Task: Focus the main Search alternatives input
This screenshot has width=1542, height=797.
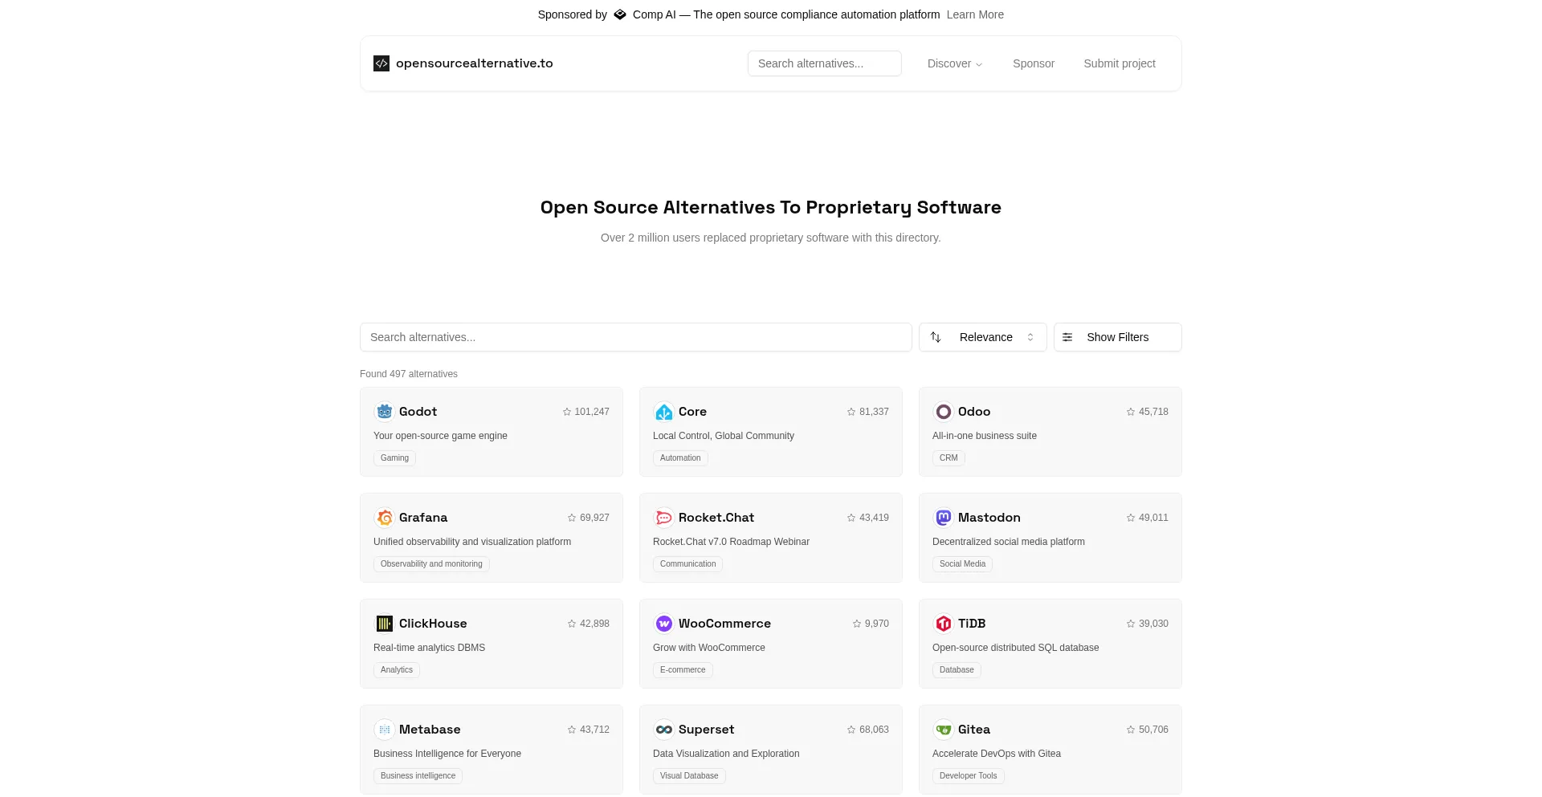Action: [636, 337]
